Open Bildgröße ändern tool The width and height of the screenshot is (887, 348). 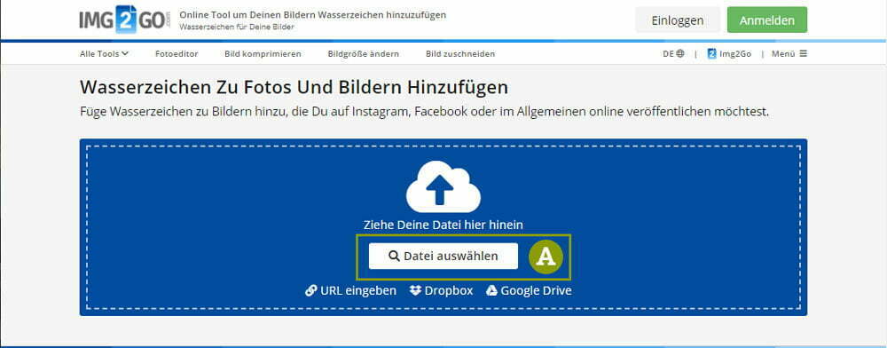tap(363, 54)
